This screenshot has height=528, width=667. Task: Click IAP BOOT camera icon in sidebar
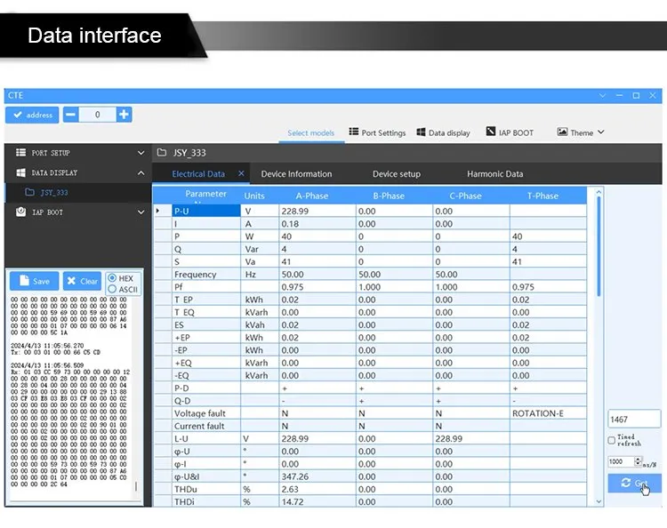point(20,212)
